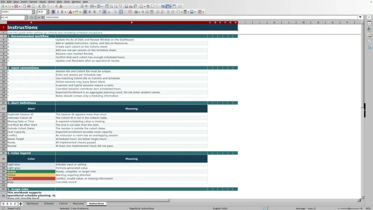Click the Clone Formatting paintbrush icon

click(56, 7)
